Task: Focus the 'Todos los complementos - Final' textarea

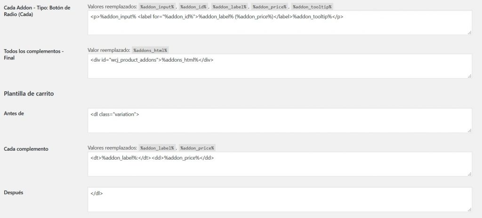Action: (x=280, y=66)
